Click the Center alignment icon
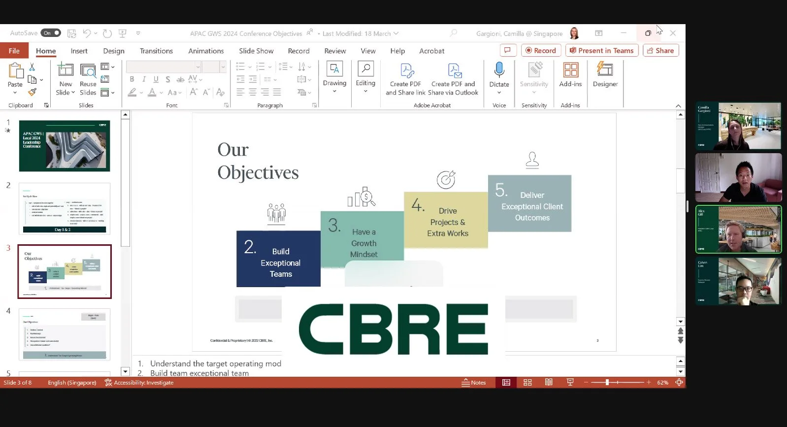787x427 pixels. pyautogui.click(x=253, y=92)
